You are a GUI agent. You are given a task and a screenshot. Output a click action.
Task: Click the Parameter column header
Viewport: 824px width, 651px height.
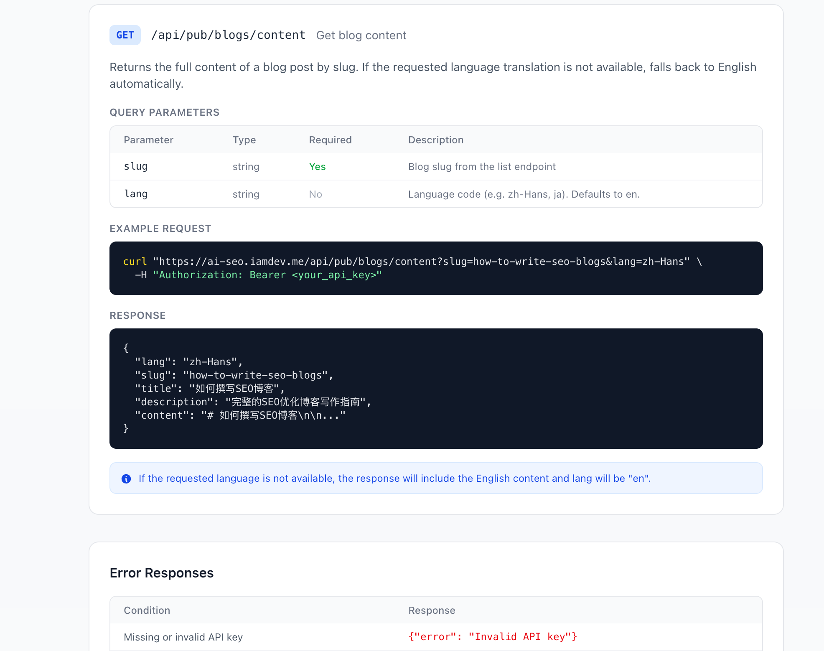pyautogui.click(x=148, y=140)
